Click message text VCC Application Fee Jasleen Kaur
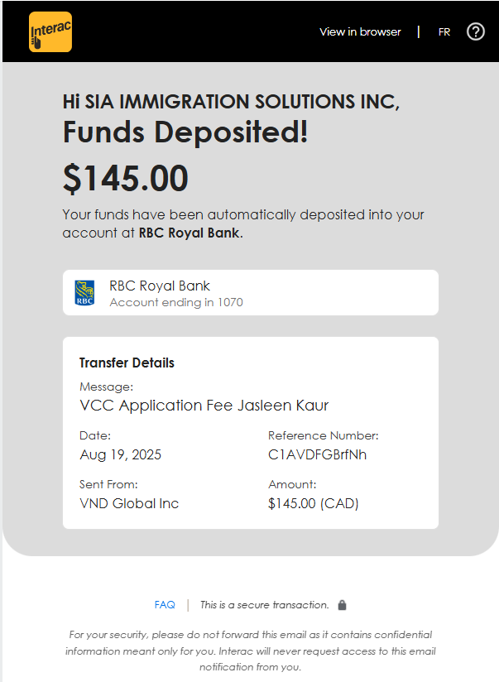Image resolution: width=499 pixels, height=682 pixels. pyautogui.click(x=204, y=406)
